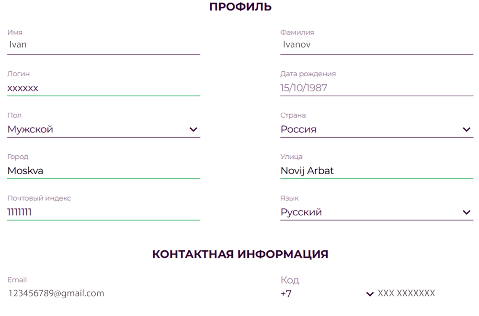
Task: Select the Улица field containing Novij Arbat
Action: [376, 171]
